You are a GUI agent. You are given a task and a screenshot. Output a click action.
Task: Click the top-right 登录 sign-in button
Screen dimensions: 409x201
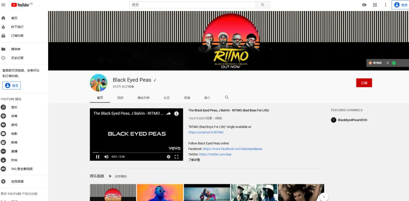pos(400,5)
